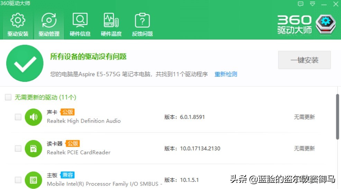This screenshot has width=341, height=189.
Task: Click the 读卡器 SD card icon
Action: pyautogui.click(x=33, y=148)
